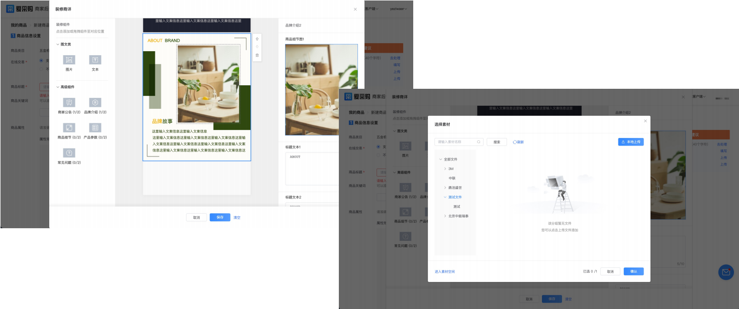Collapse the 高级组件 section in left editor window

point(58,87)
